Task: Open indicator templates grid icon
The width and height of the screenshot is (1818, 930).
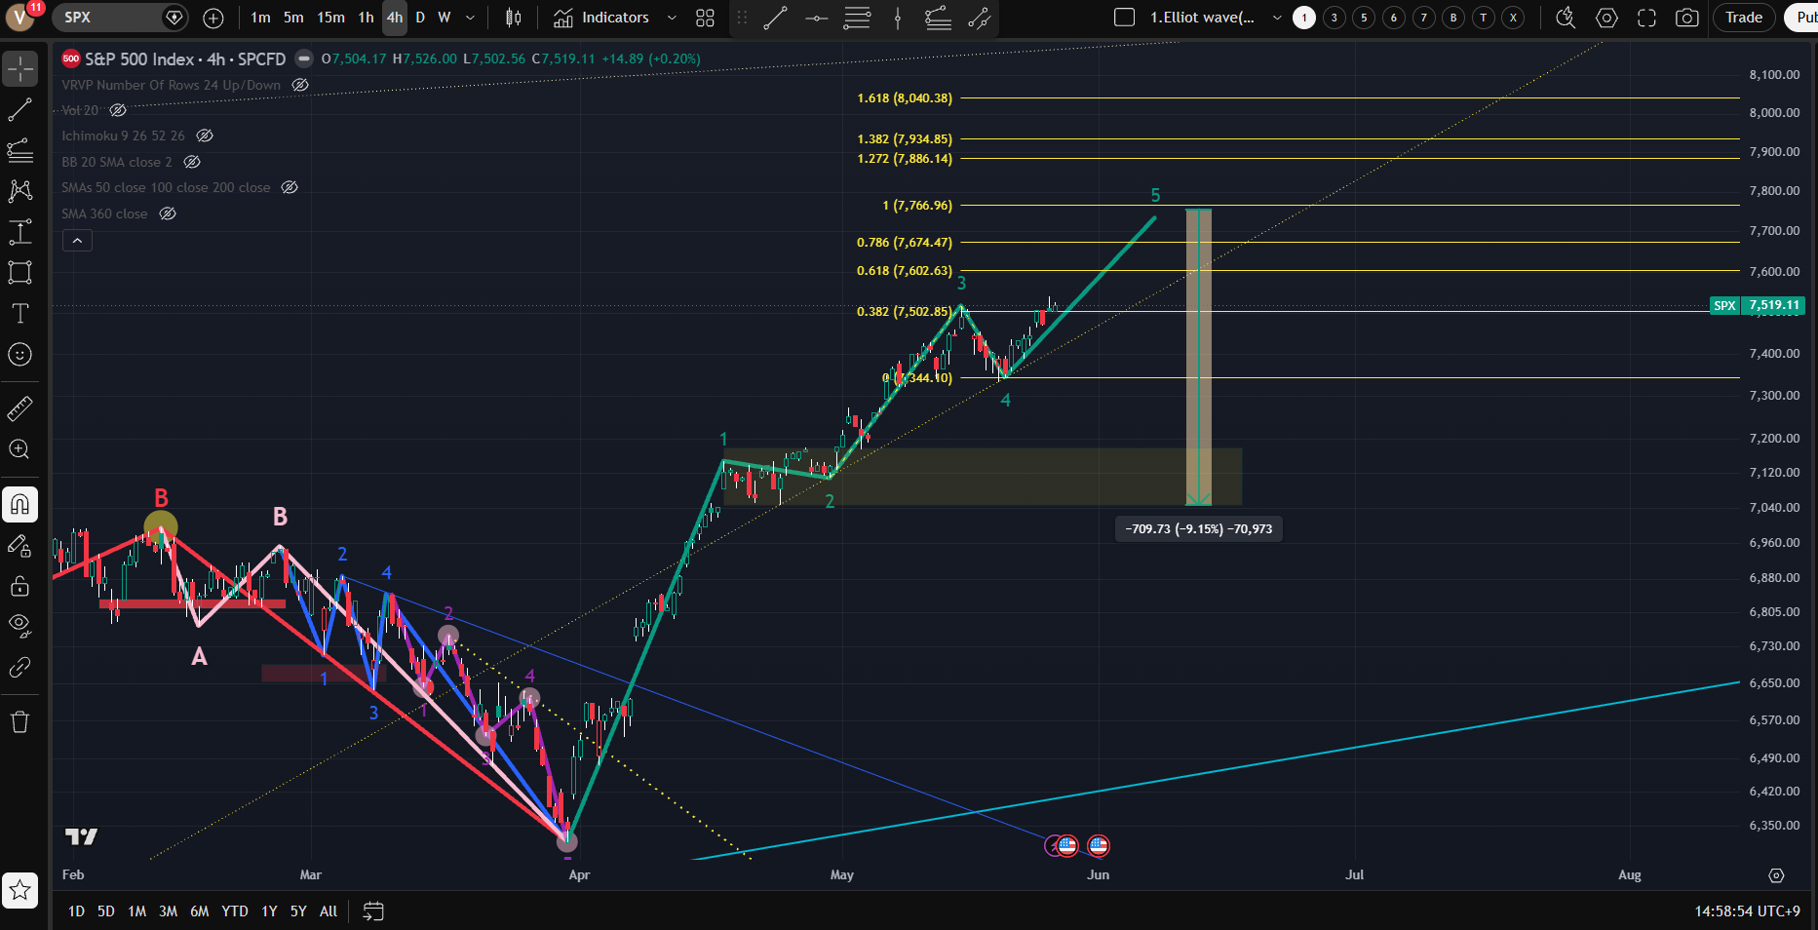Action: point(706,18)
